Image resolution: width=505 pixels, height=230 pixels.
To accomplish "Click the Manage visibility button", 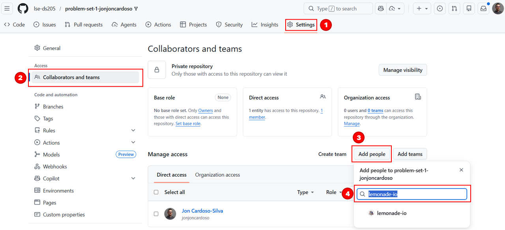I will [x=402, y=70].
